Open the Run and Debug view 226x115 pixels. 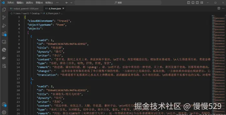coord(4,26)
